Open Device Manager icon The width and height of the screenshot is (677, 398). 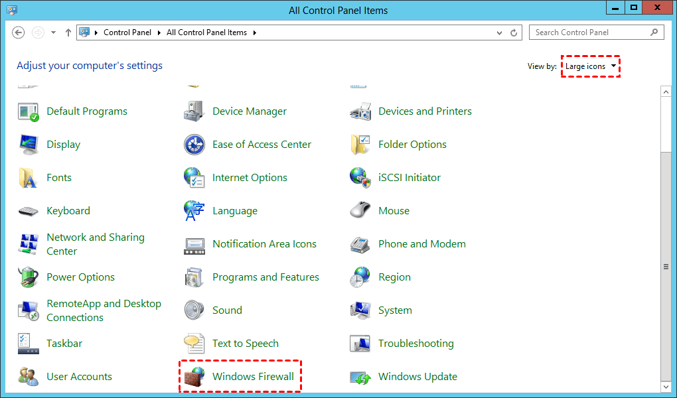point(194,111)
